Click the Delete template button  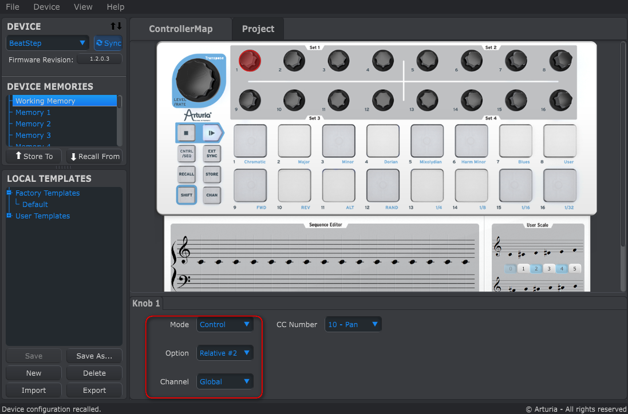94,373
